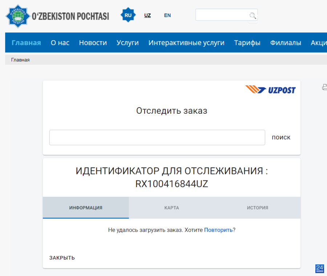
Task: Click the Отследить заказ heading
Action: [x=171, y=111]
